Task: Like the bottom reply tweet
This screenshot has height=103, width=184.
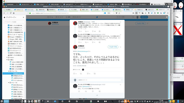Action: 93,91
